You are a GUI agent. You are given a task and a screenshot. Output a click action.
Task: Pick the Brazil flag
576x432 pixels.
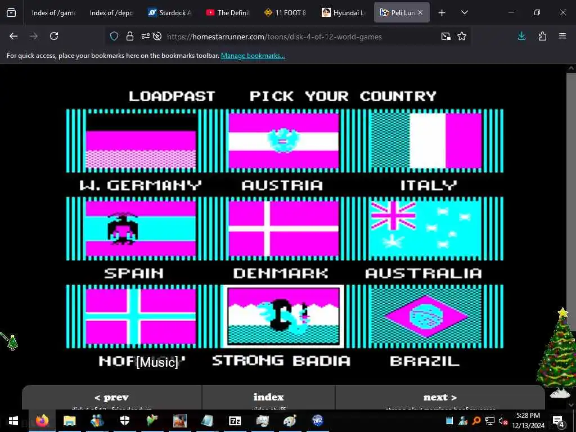coord(425,316)
